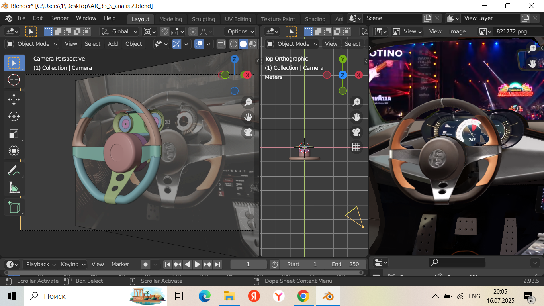
Task: Open the Global transform orientation dropdown
Action: click(x=119, y=31)
